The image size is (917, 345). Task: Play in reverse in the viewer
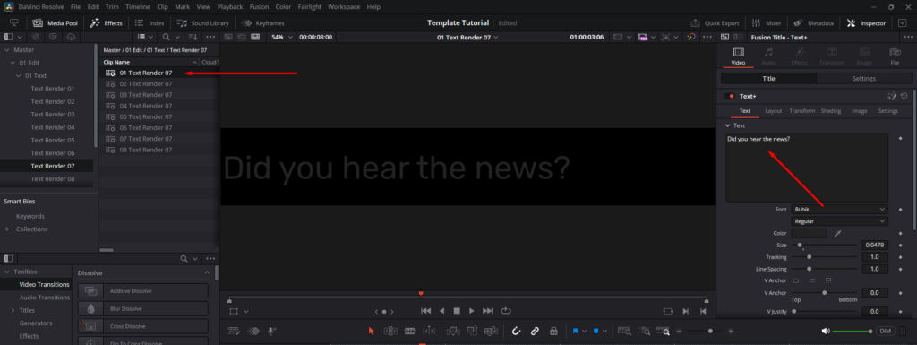coord(442,311)
